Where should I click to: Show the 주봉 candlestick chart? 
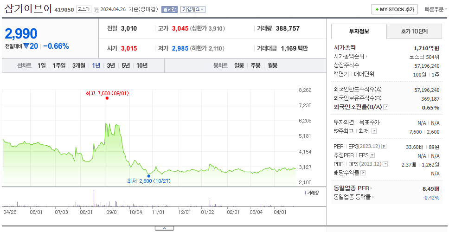click(x=256, y=65)
